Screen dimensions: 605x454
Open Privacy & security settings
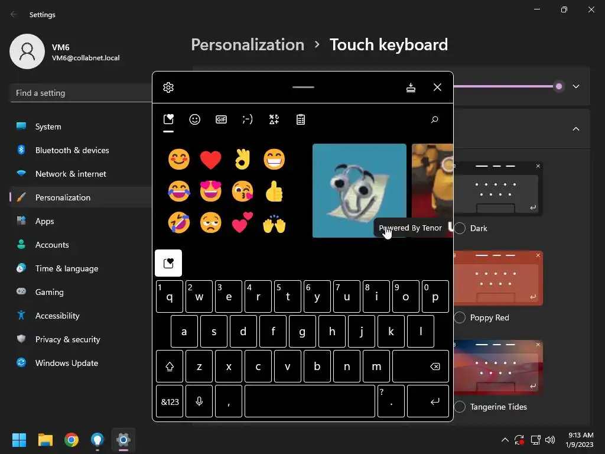point(81,339)
